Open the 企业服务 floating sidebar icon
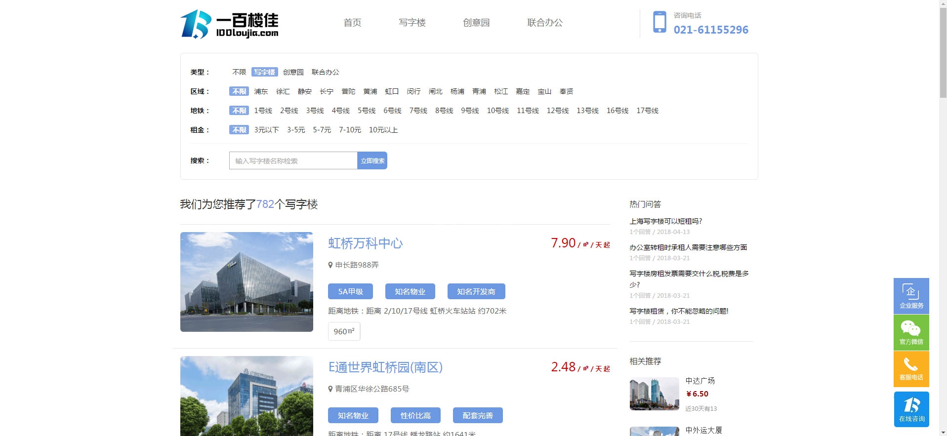Image resolution: width=947 pixels, height=436 pixels. click(911, 295)
